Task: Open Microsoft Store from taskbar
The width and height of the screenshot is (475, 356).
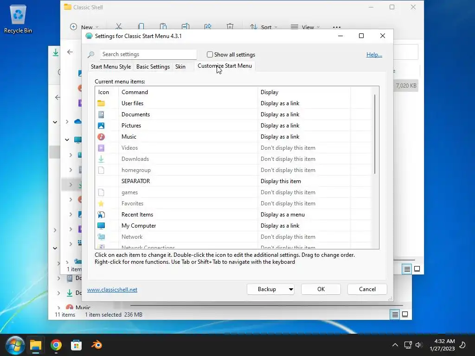Action: pos(76,345)
